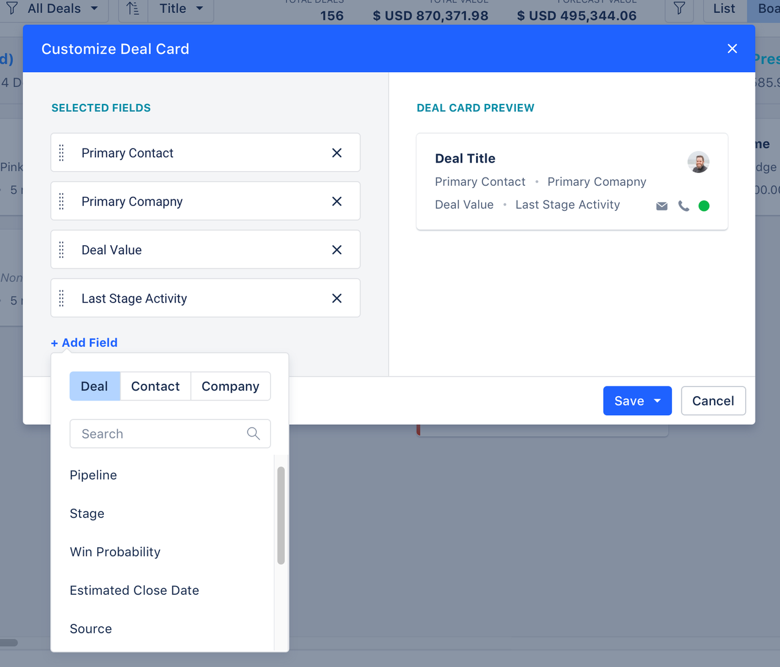The image size is (780, 667).
Task: Click the + Add Field link
Action: [x=84, y=342]
